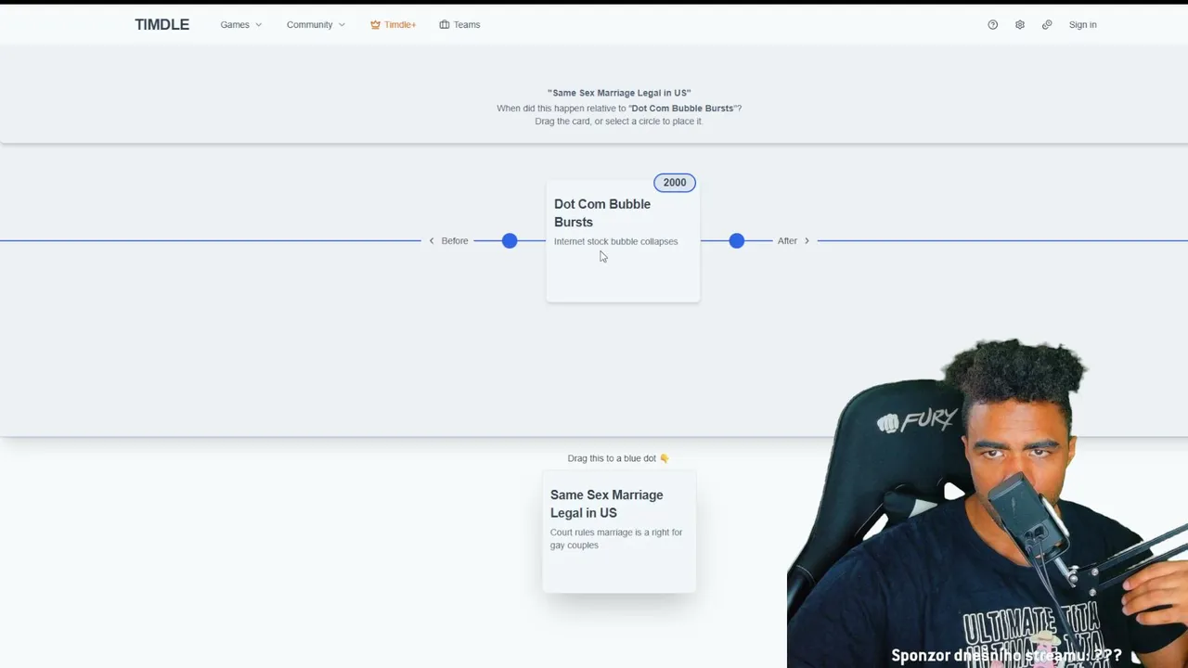Go to Timdle+ with crown icon
1188x668 pixels.
click(x=393, y=25)
